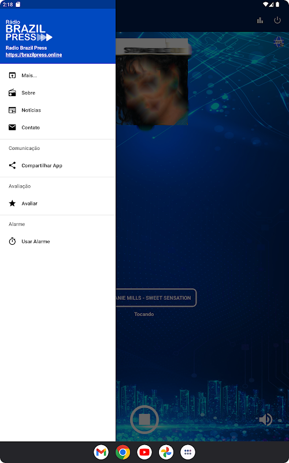The width and height of the screenshot is (289, 463).
Task: Launch Gmail from the dock
Action: [x=101, y=452]
